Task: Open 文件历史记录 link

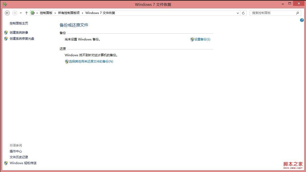Action: (19, 157)
